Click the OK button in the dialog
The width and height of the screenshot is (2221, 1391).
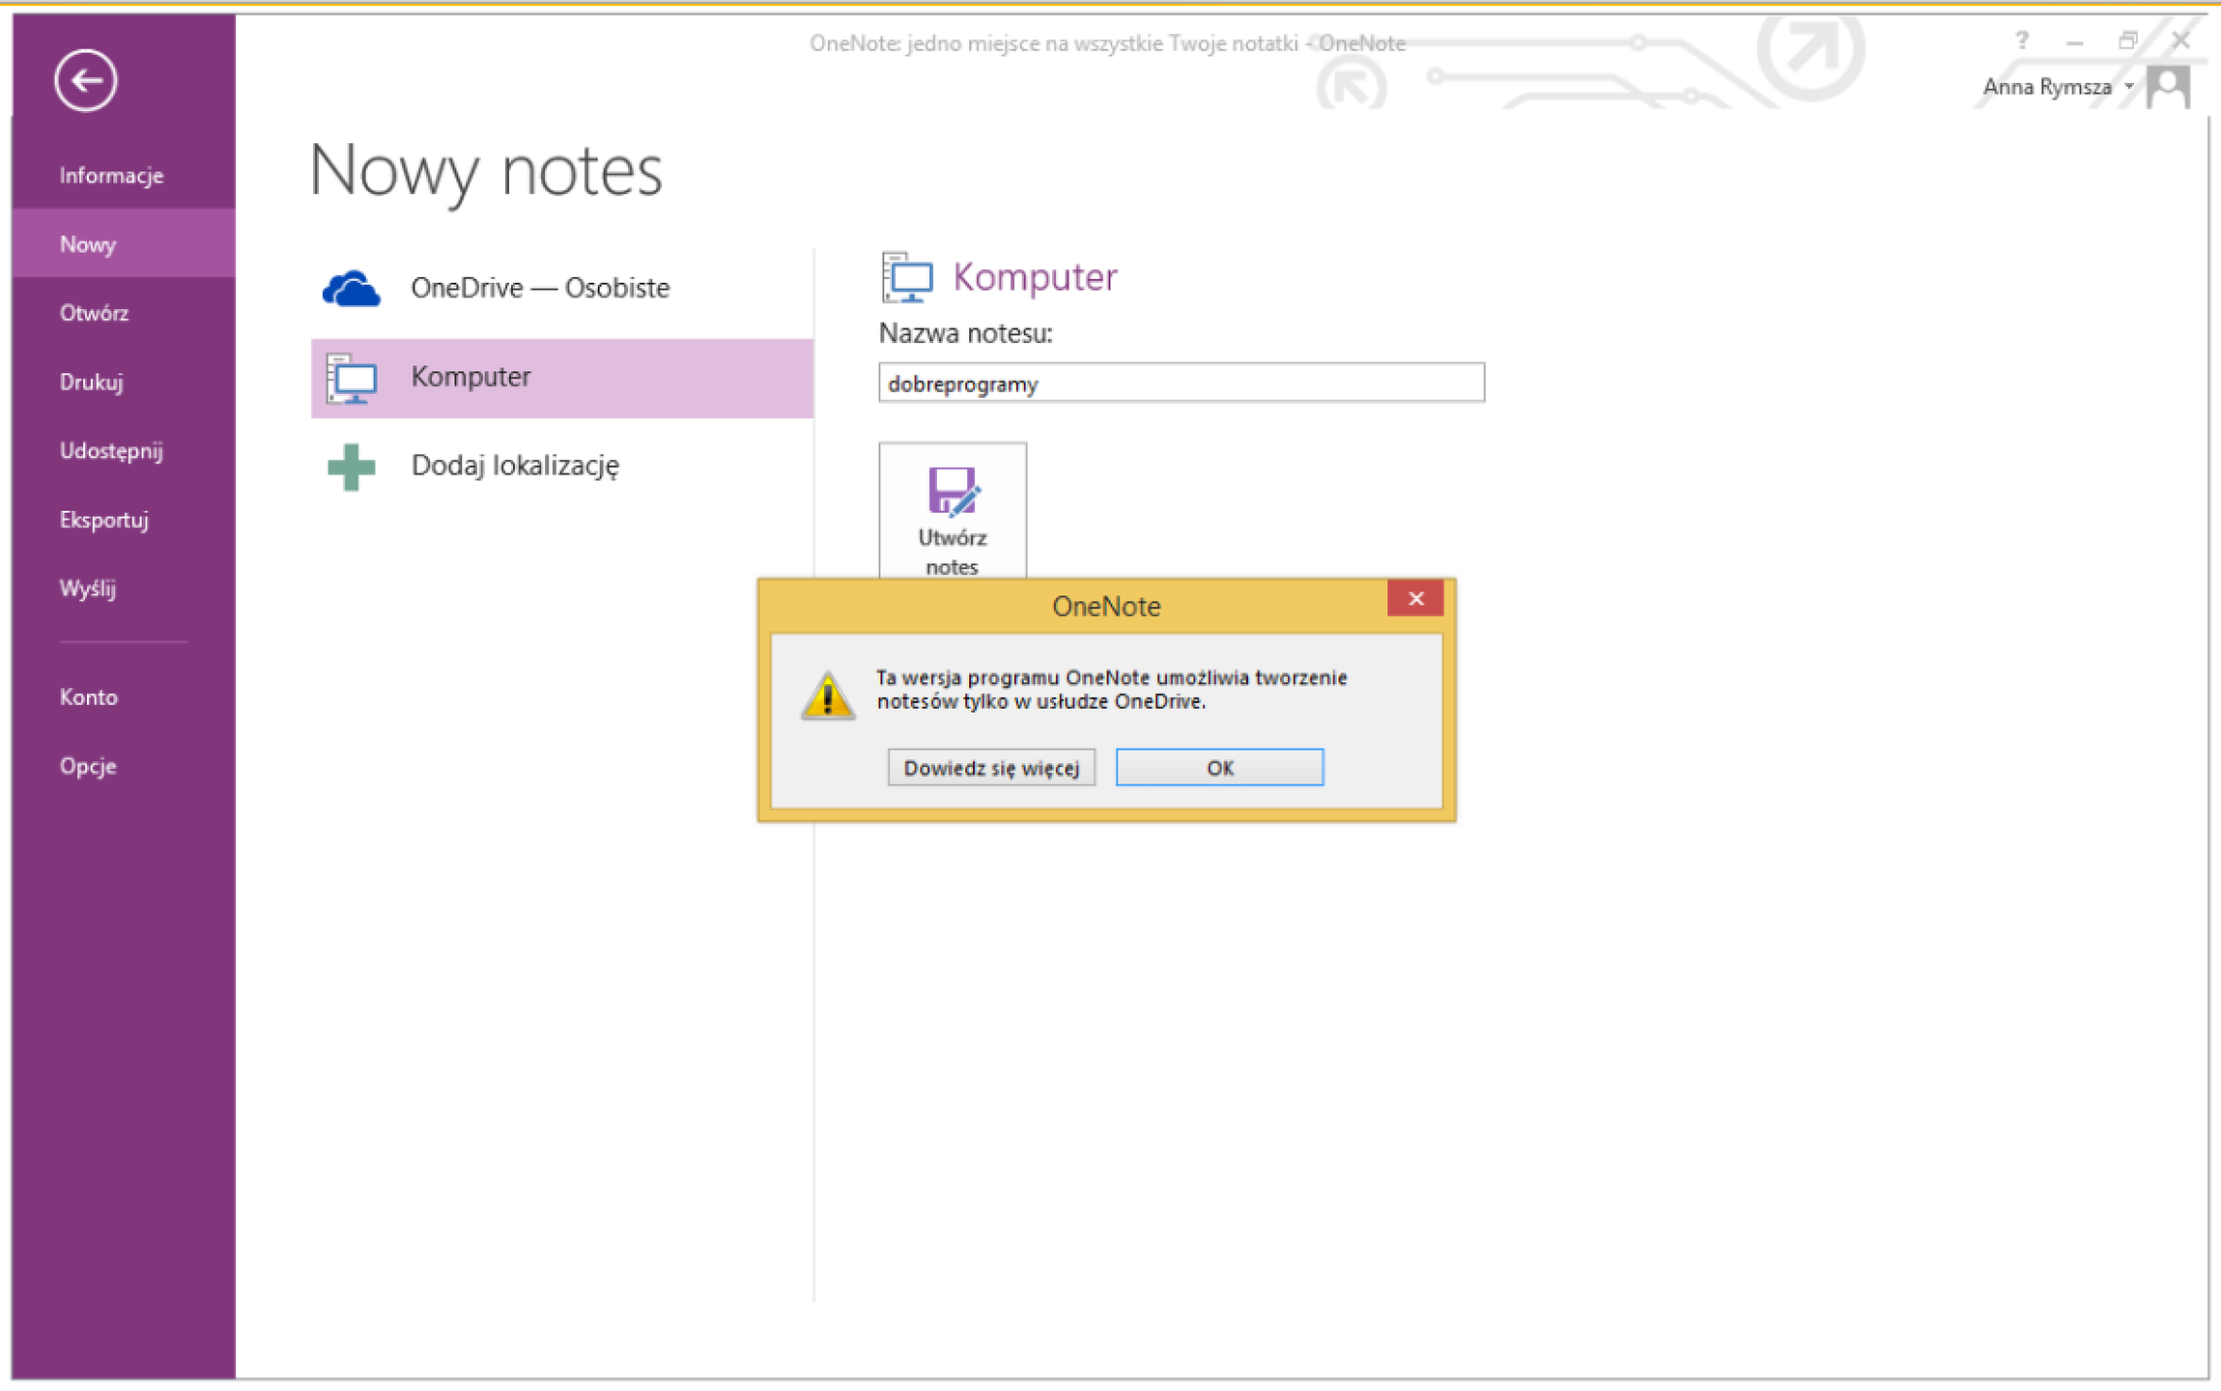pyautogui.click(x=1219, y=768)
